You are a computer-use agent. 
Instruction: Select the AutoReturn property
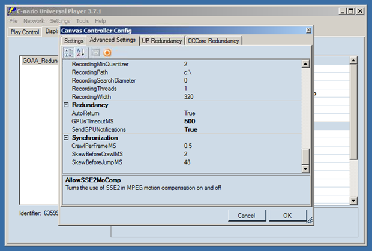(x=85, y=113)
